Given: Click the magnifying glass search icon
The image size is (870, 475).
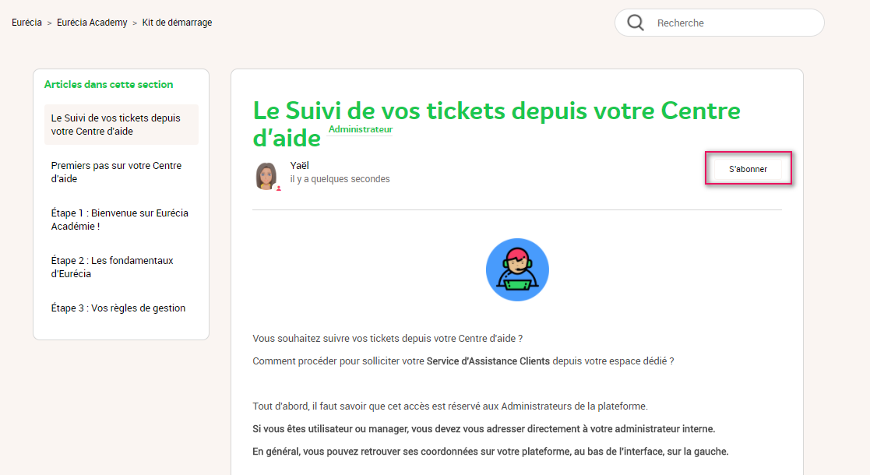Looking at the screenshot, I should click(x=636, y=23).
